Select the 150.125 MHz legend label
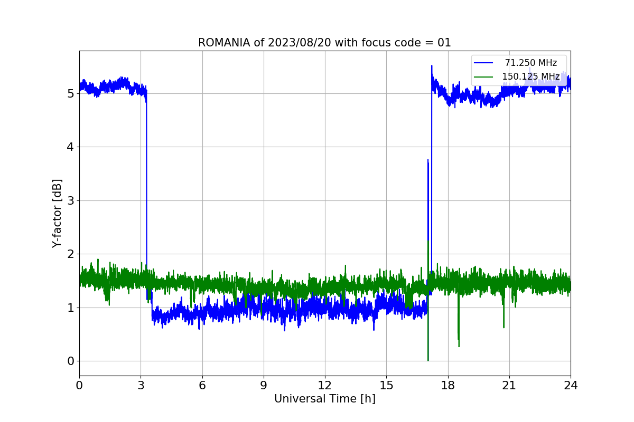This screenshot has width=634, height=422. coord(531,76)
